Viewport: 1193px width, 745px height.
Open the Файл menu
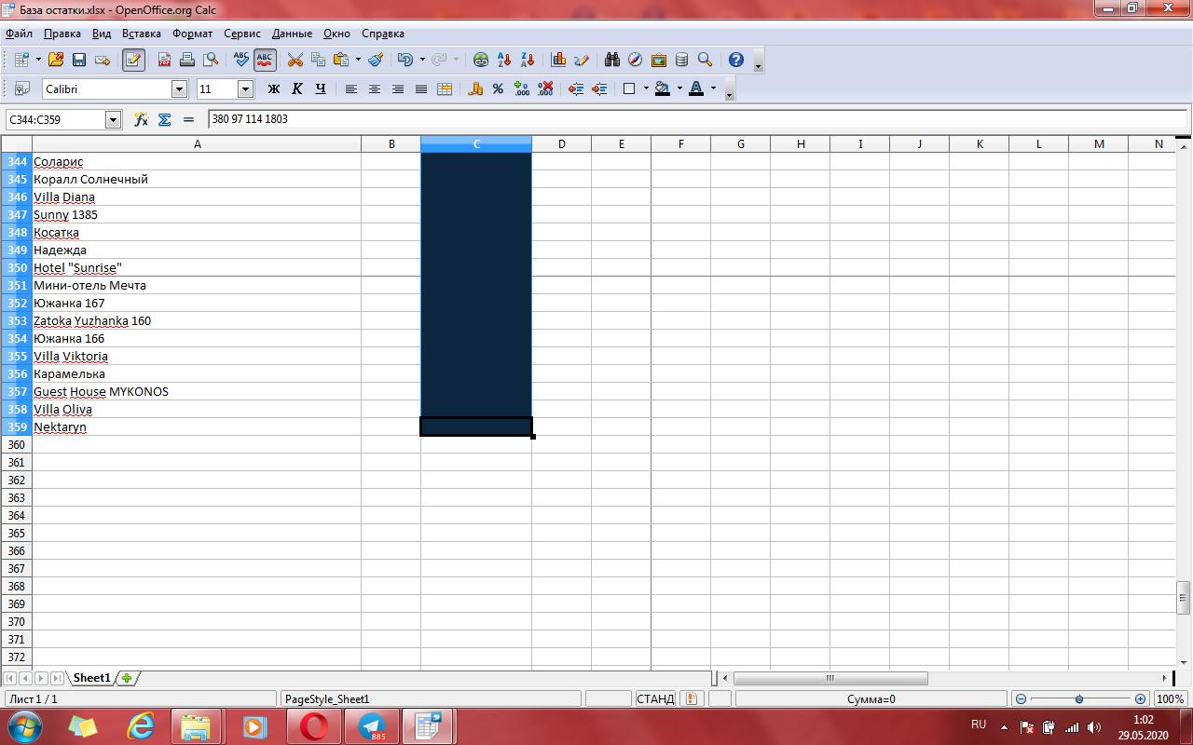[x=19, y=34]
